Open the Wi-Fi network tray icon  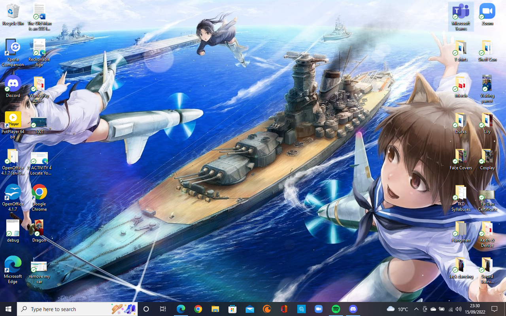tap(450, 309)
